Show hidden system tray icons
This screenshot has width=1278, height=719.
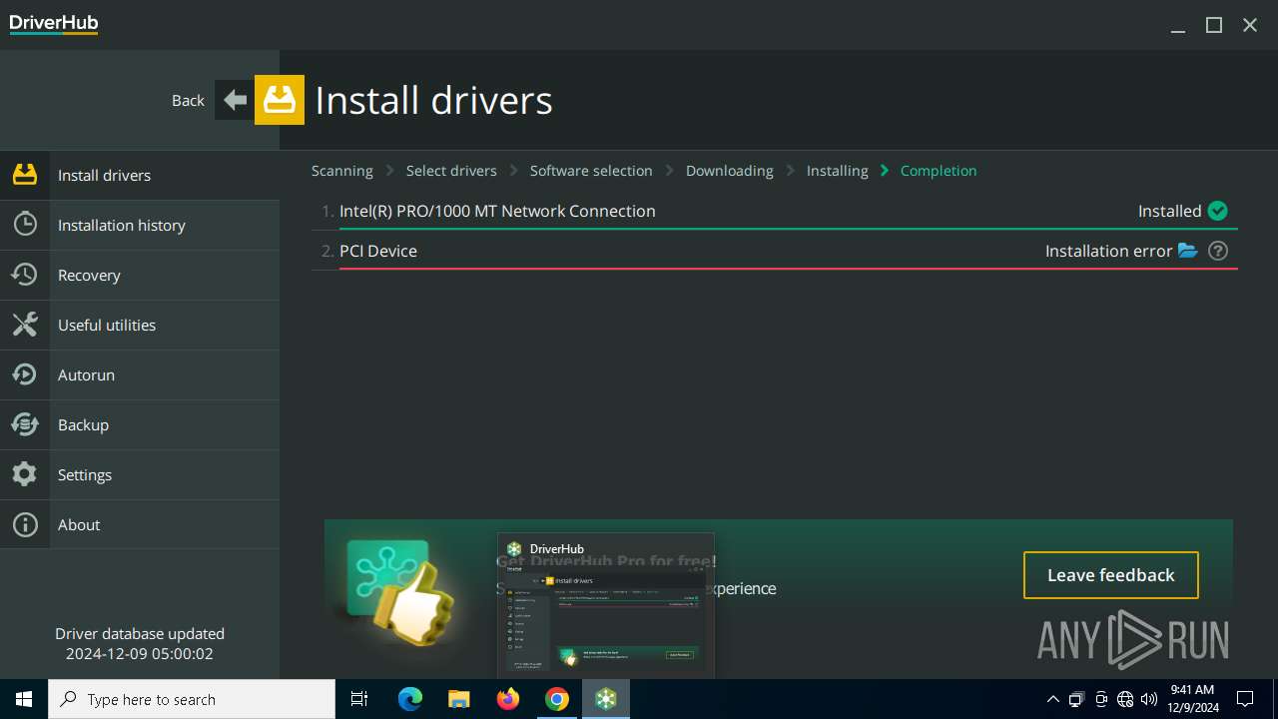coord(1052,699)
